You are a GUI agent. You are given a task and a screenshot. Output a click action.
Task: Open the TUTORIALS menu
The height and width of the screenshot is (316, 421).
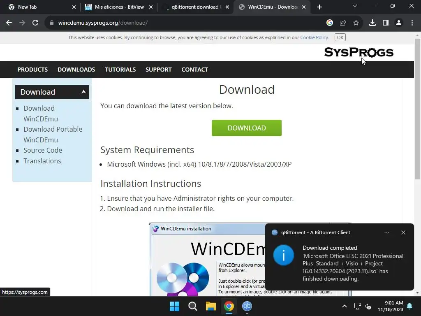point(120,70)
